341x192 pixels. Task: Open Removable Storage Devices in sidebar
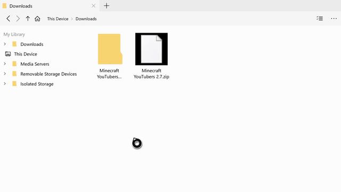(48, 74)
